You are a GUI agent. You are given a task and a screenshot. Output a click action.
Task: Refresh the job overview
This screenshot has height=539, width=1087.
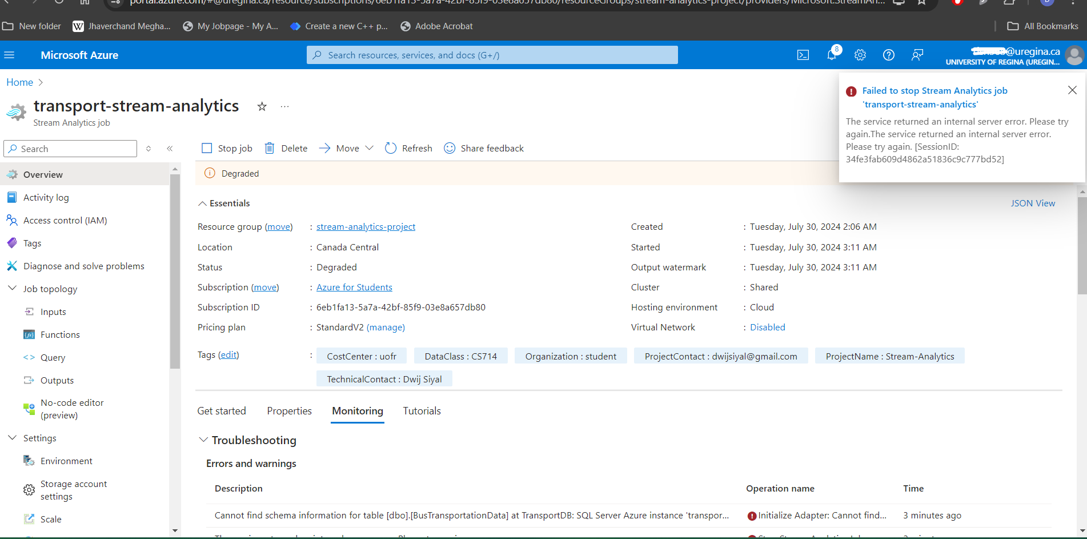coord(408,148)
